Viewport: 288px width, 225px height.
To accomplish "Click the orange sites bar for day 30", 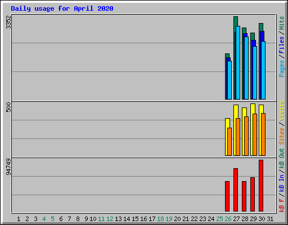I will point(263,134).
